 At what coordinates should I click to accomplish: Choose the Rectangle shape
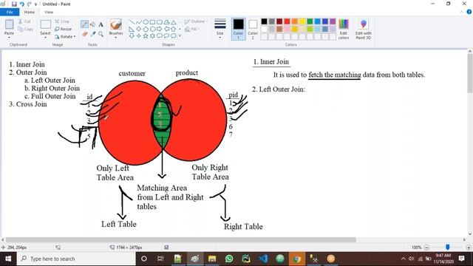coord(152,22)
